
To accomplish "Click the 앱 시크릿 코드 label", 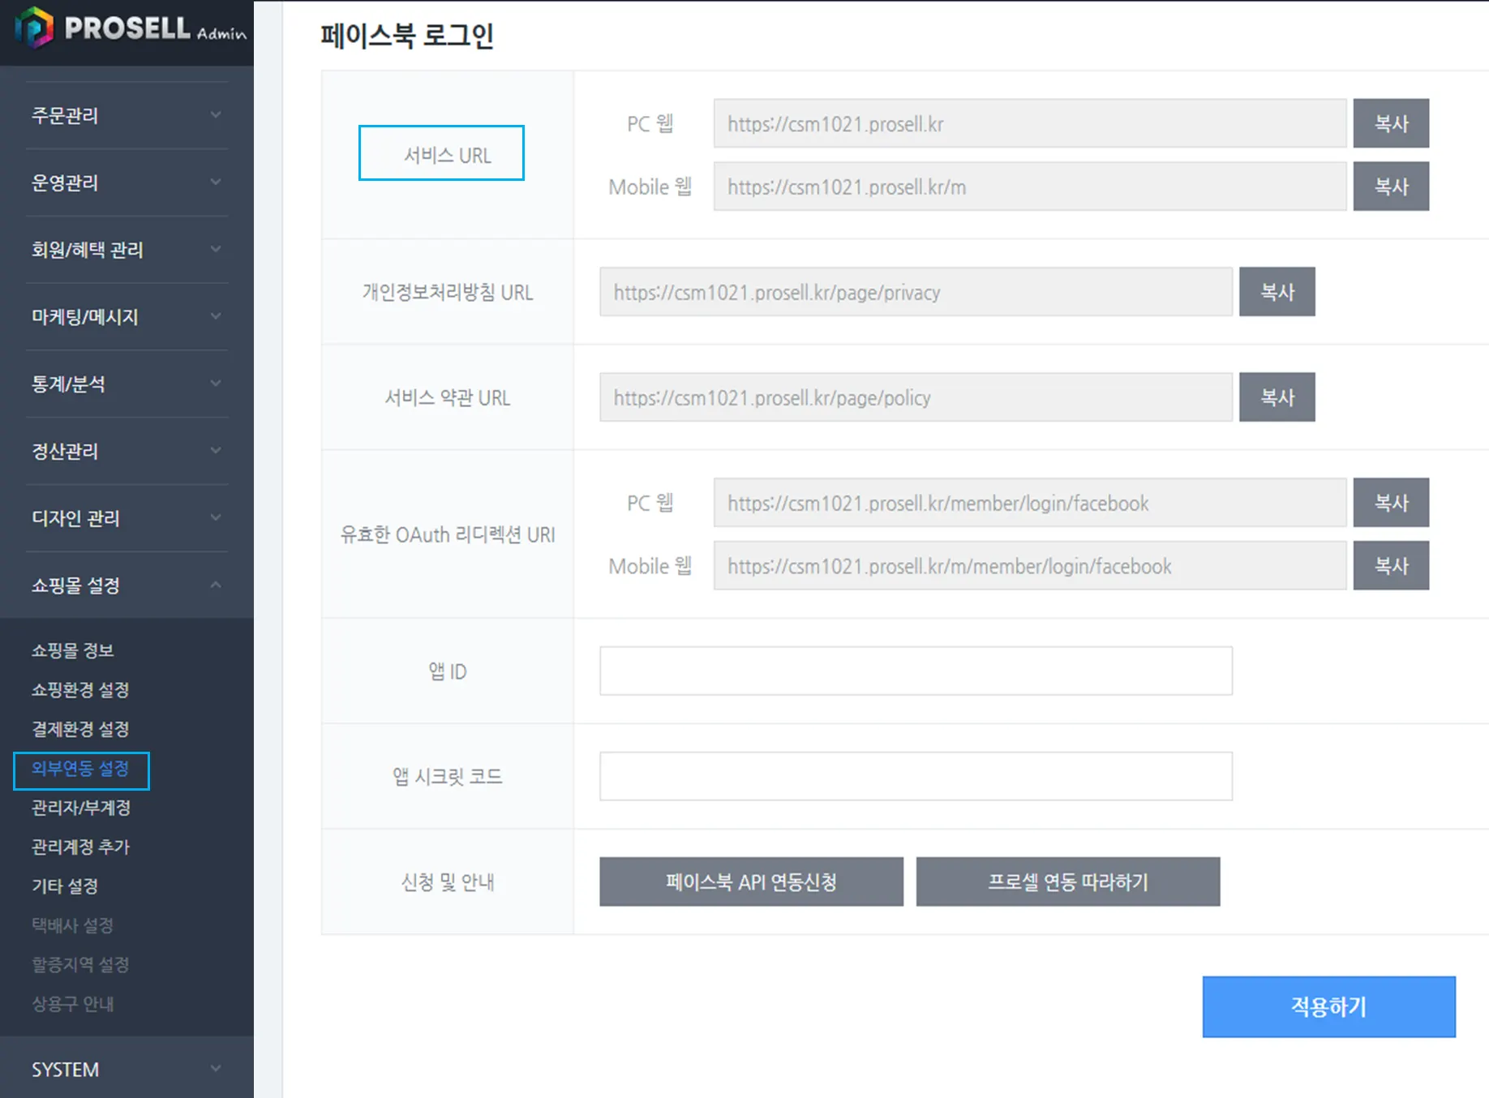I will 448,776.
